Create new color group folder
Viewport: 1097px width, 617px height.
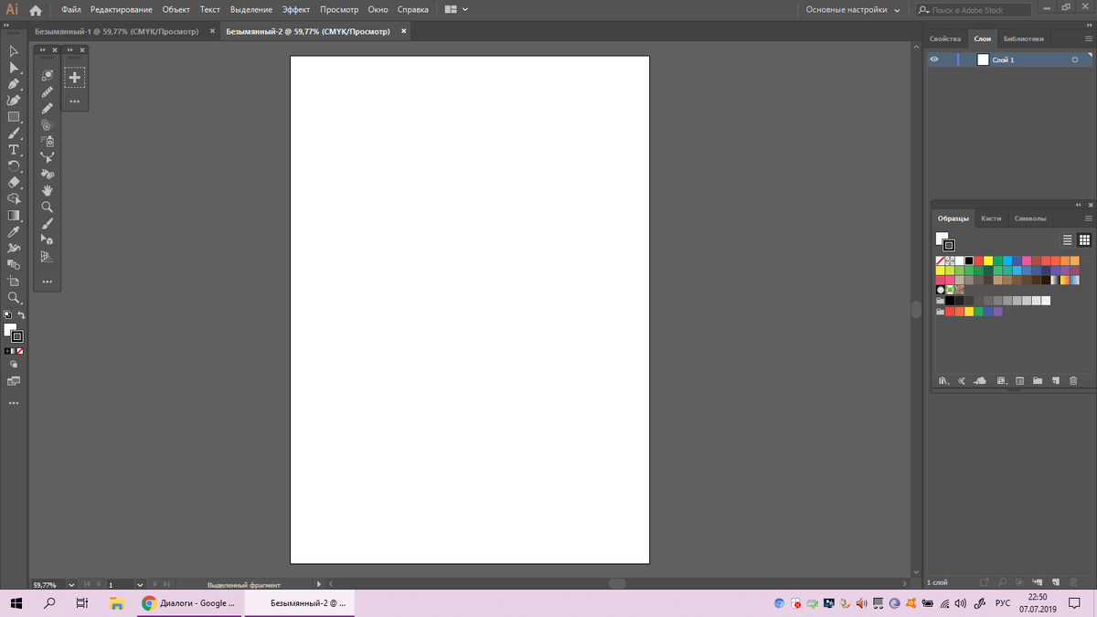(x=1038, y=380)
